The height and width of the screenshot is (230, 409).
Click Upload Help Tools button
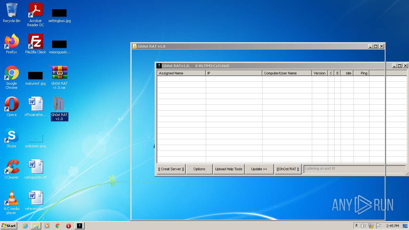[229, 169]
